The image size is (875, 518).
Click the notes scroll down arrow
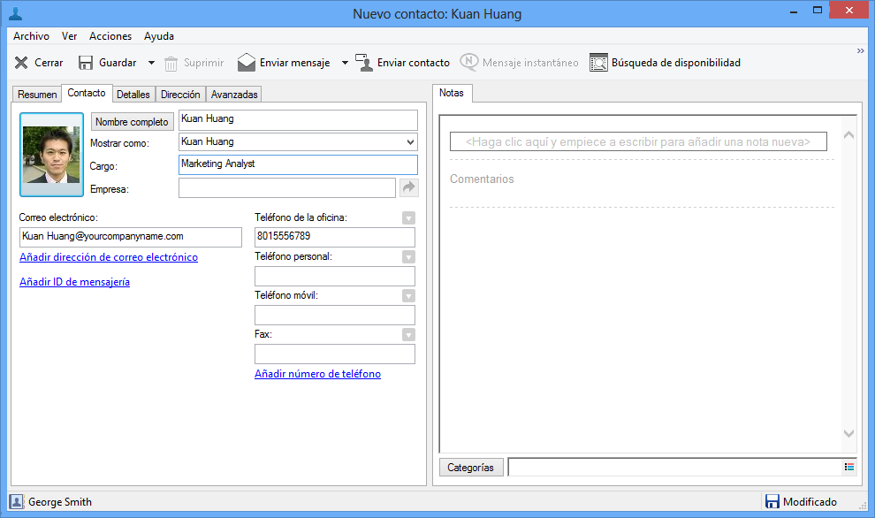click(848, 433)
